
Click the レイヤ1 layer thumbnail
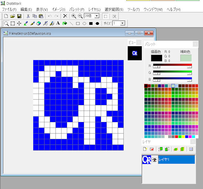pos(147,160)
